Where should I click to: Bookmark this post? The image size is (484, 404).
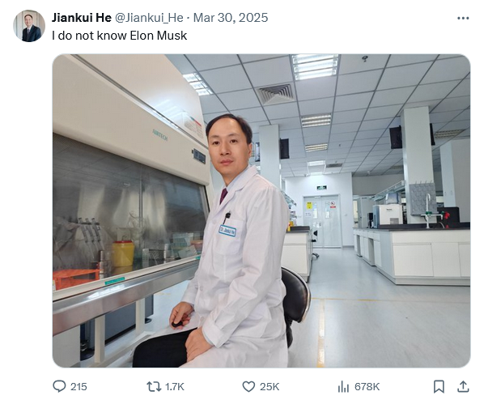pyautogui.click(x=439, y=386)
